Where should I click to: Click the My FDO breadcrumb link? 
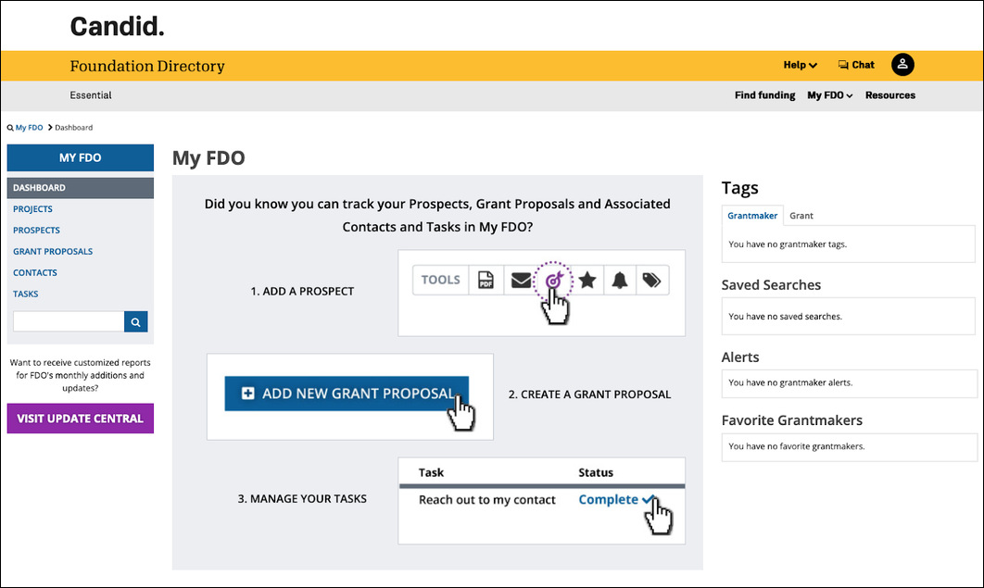(x=29, y=127)
